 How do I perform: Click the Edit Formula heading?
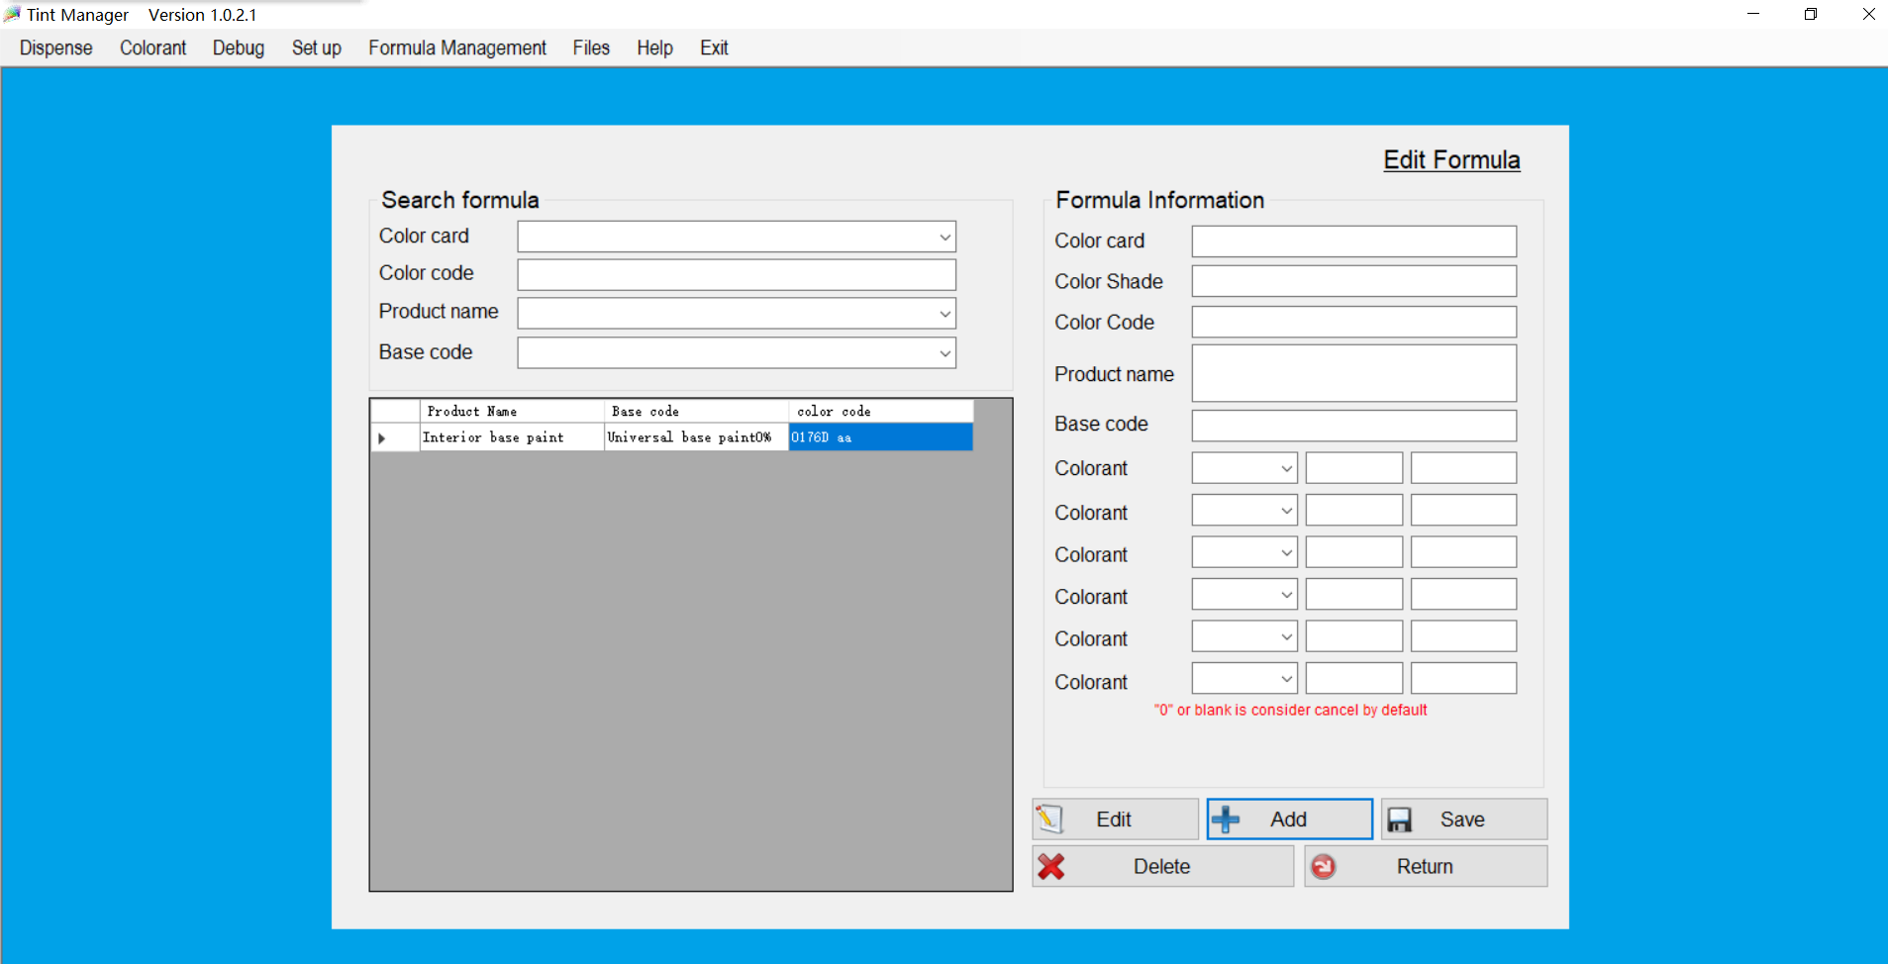pyautogui.click(x=1451, y=160)
